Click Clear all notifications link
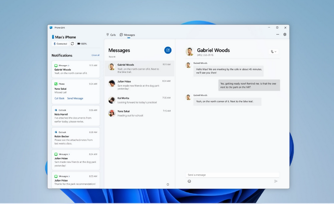This screenshot has width=334, height=204. pos(95,55)
